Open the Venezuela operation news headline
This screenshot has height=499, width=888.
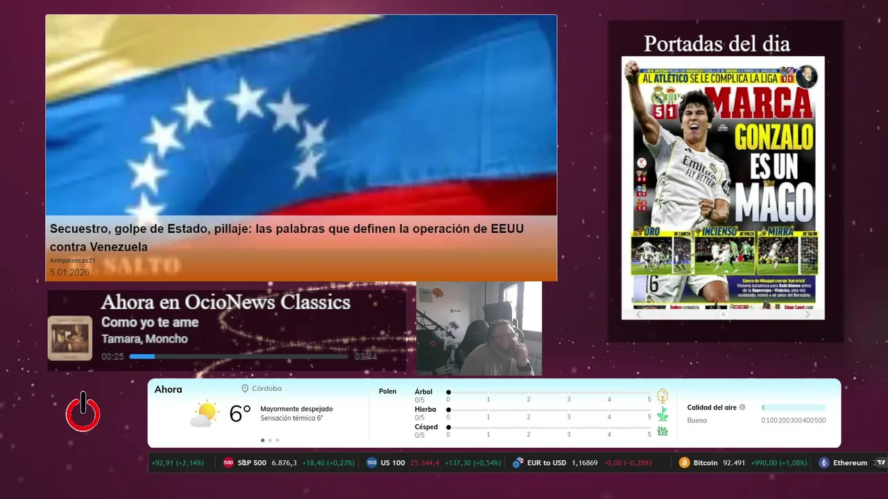(287, 238)
